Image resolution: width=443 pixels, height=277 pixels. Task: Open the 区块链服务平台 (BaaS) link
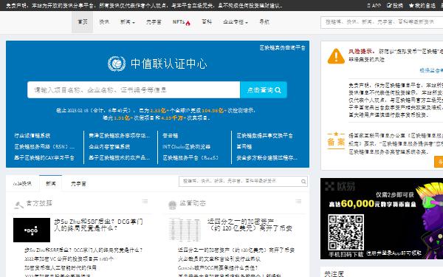point(190,158)
